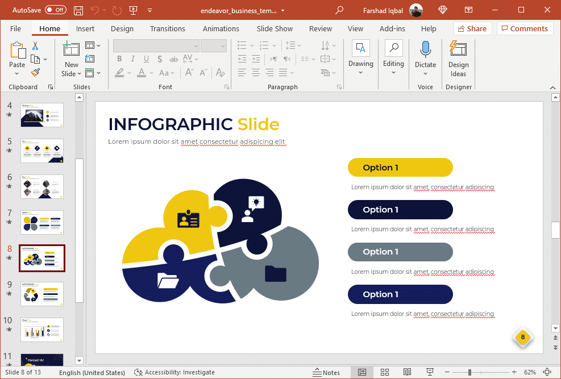Expand Paste options arrow
Viewport: 561px width, 379px height.
[x=17, y=74]
